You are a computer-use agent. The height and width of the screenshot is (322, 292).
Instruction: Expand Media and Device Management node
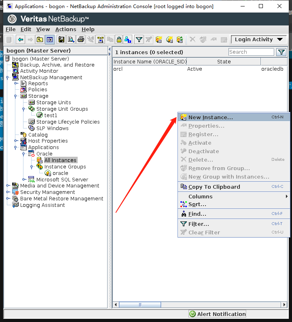coord(8,185)
